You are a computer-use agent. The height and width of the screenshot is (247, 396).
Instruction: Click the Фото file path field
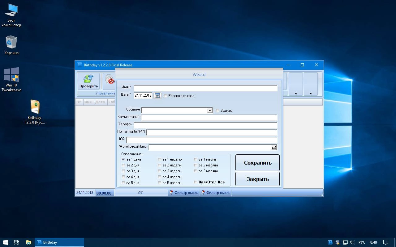point(210,147)
